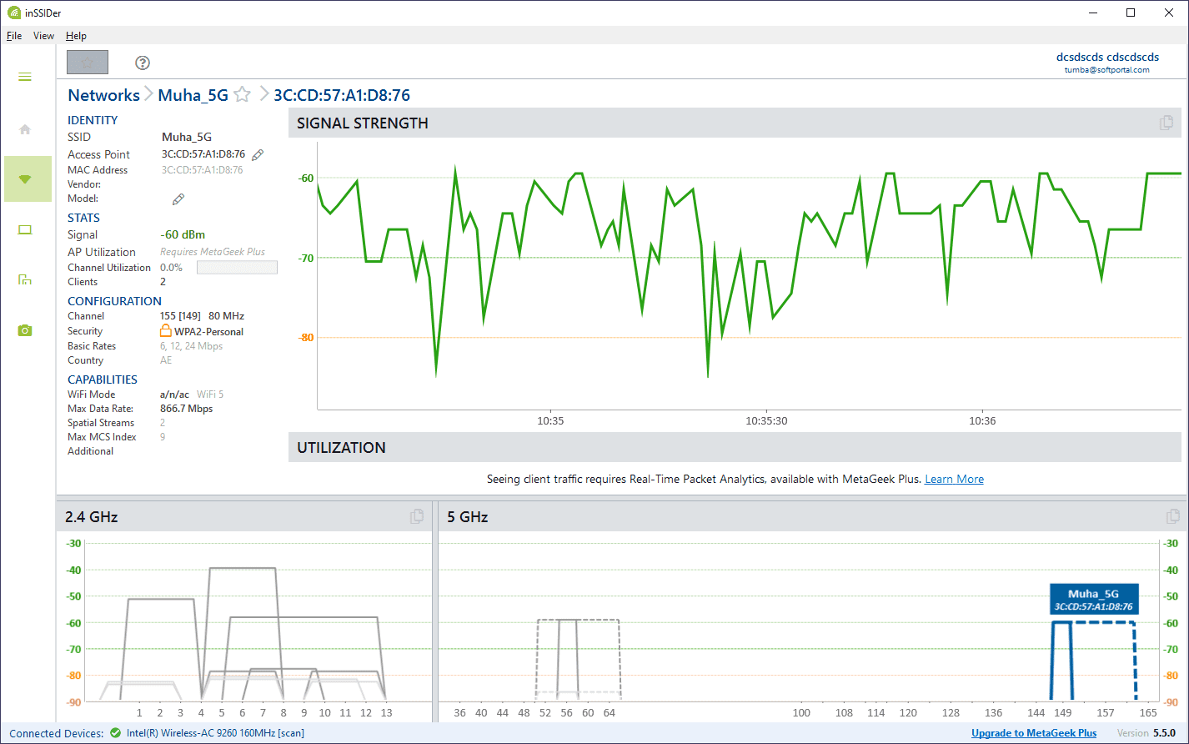The height and width of the screenshot is (744, 1189).
Task: Click the WPA2-Personal security text
Action: coord(208,331)
